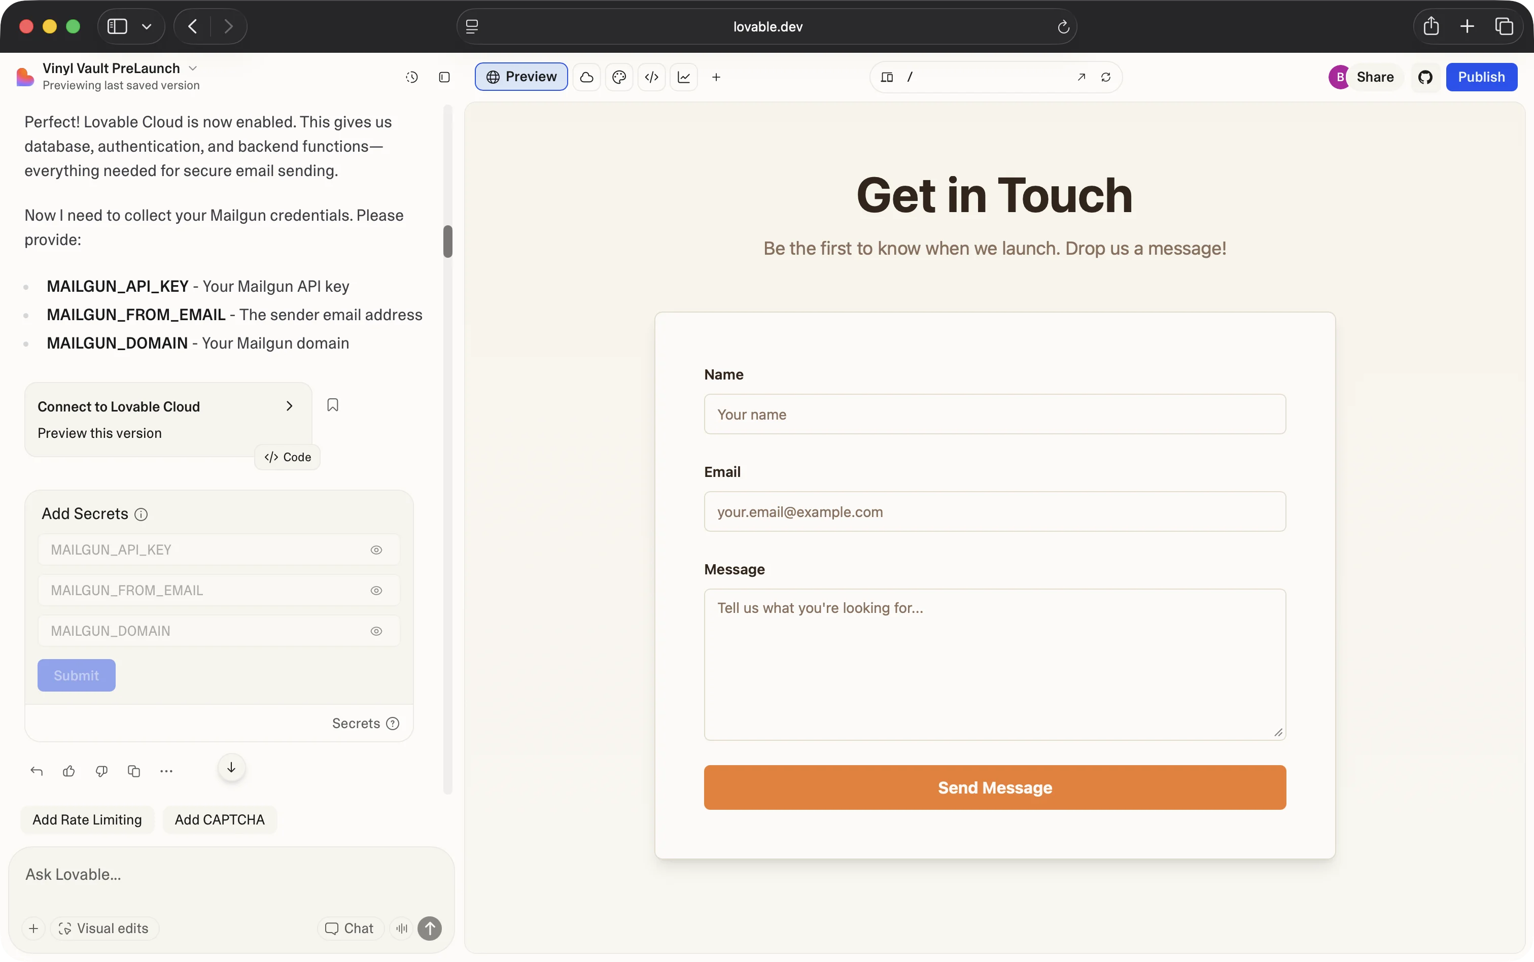Switch to the code editor view icon
The width and height of the screenshot is (1534, 962).
(651, 77)
